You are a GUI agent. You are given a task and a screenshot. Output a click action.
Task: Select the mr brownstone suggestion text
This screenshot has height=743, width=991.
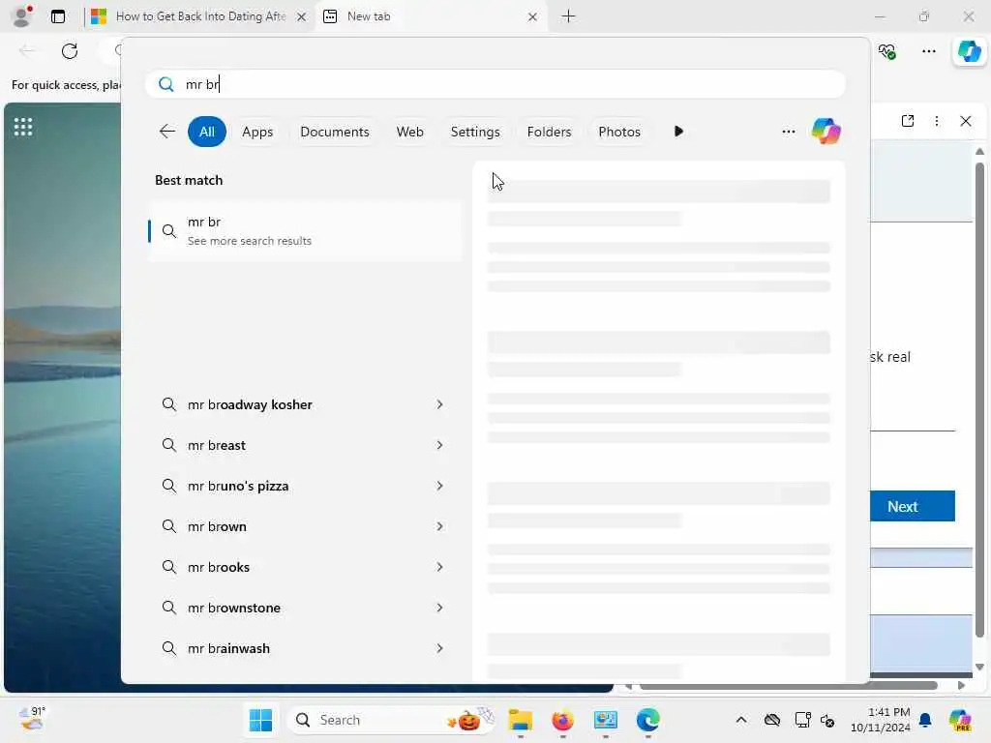click(234, 608)
